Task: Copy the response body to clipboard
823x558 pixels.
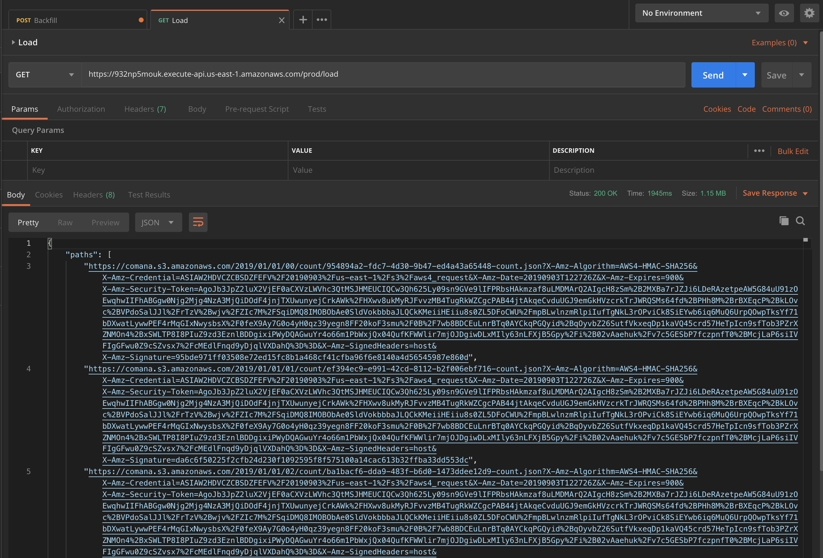Action: tap(784, 221)
